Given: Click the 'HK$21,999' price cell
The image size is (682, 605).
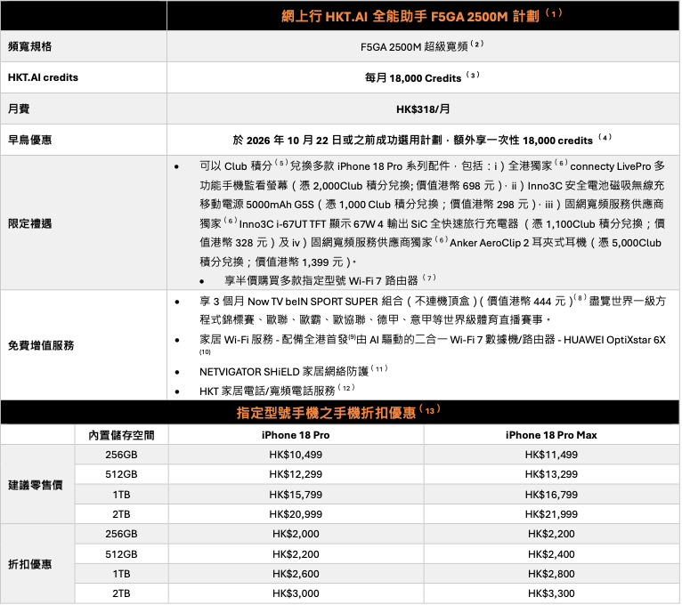Looking at the screenshot, I should click(551, 514).
